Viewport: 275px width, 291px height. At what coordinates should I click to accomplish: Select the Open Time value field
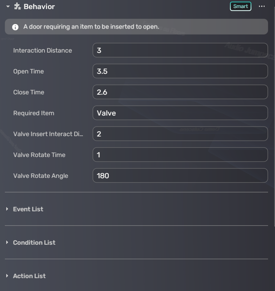pyautogui.click(x=180, y=71)
